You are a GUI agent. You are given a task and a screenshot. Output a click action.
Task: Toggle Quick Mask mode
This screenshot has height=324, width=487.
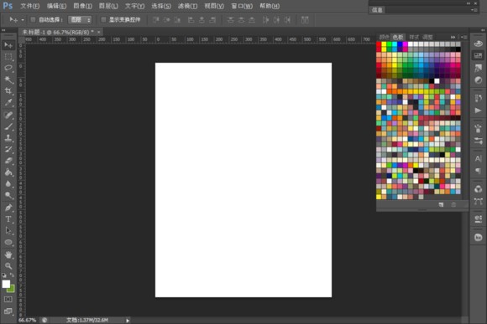point(8,299)
